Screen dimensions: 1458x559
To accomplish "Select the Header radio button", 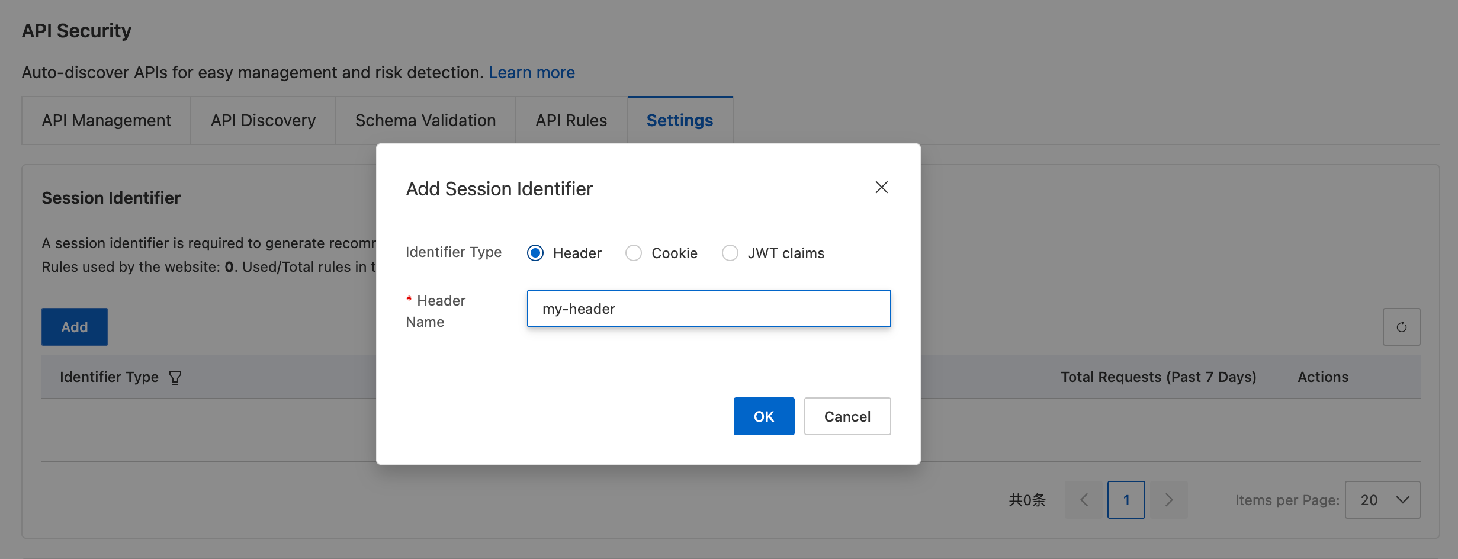I will 535,253.
